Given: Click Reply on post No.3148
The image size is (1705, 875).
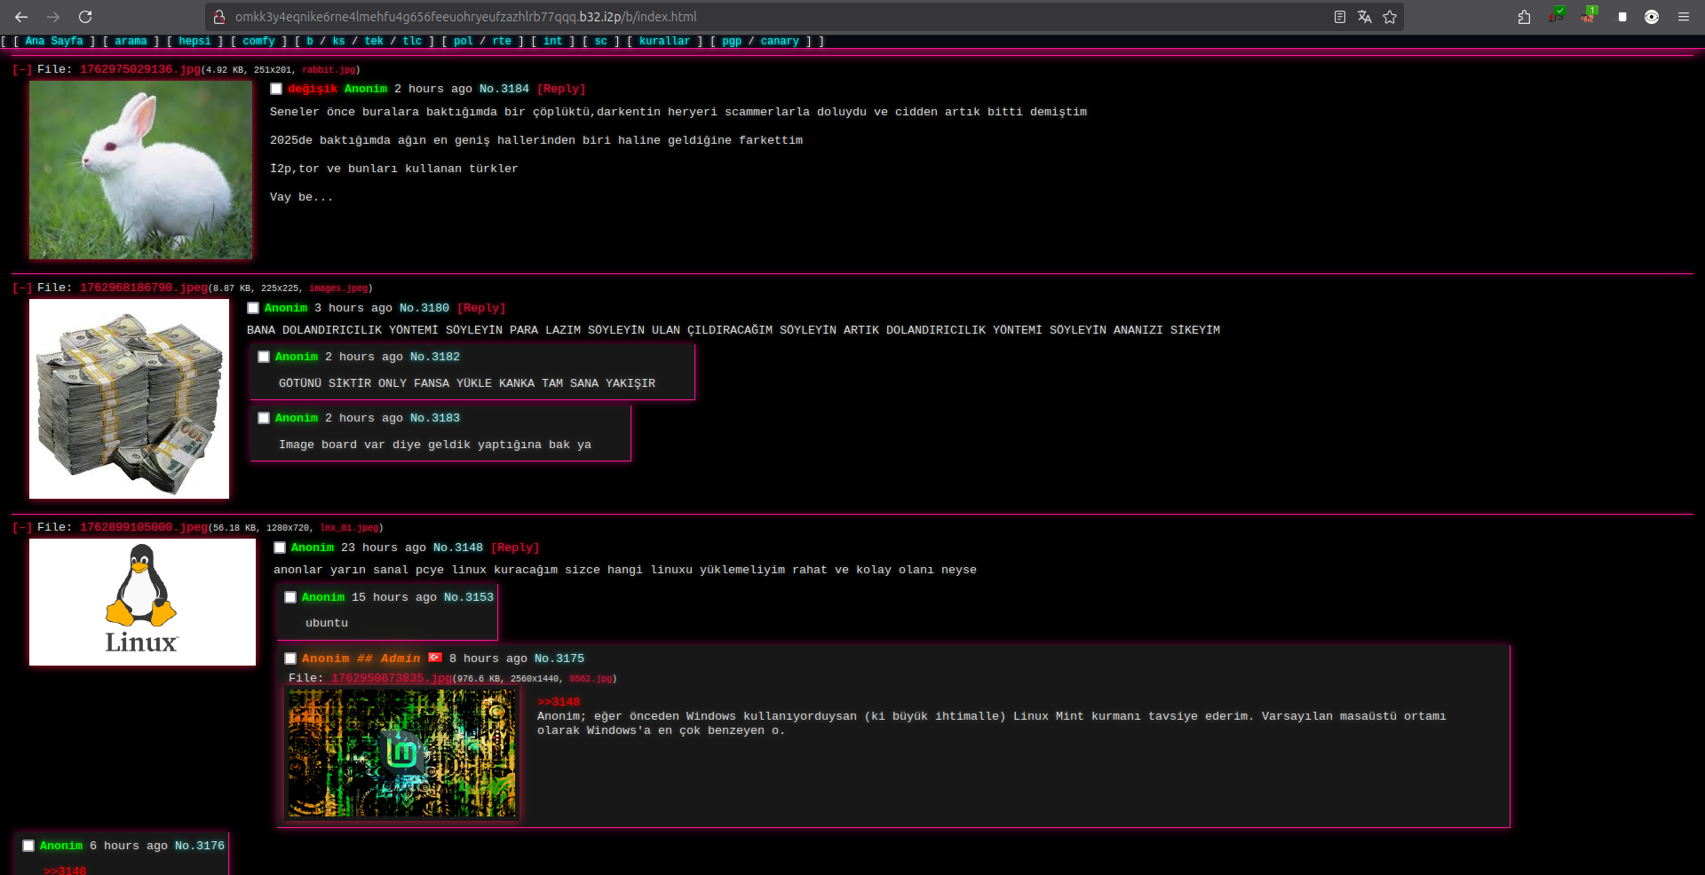Looking at the screenshot, I should point(515,548).
